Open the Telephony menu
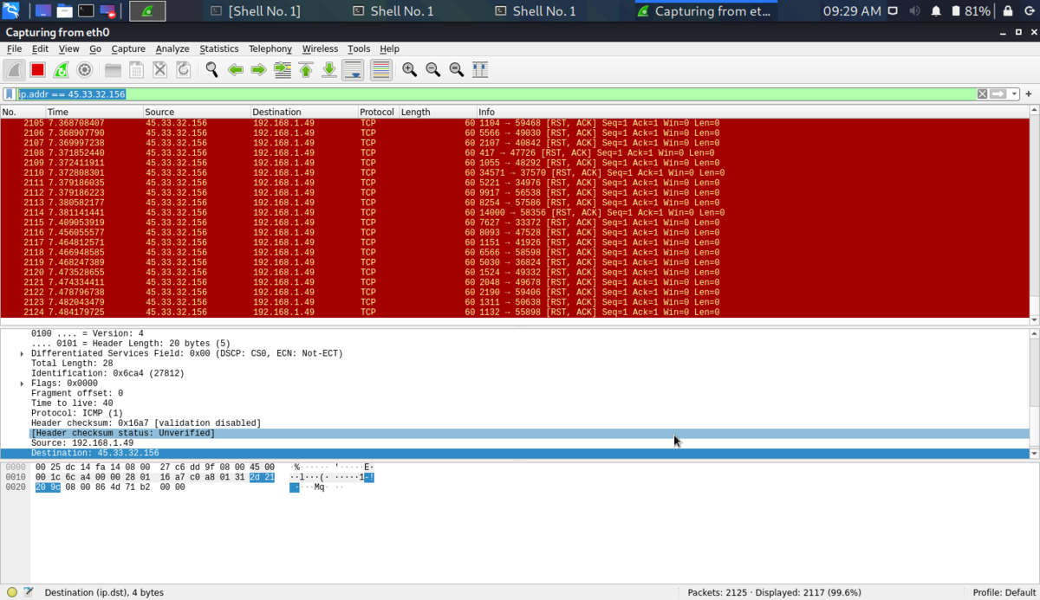This screenshot has width=1040, height=600. click(x=270, y=49)
